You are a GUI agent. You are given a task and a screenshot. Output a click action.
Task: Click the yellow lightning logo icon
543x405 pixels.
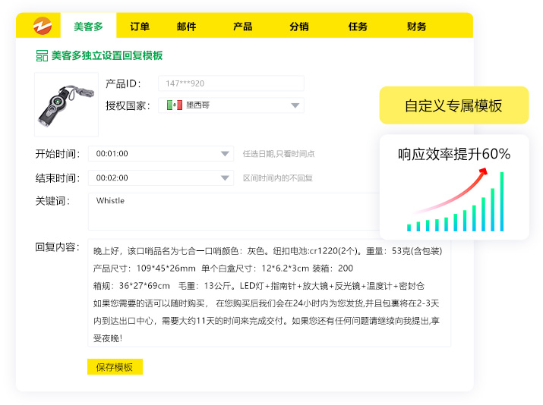click(42, 26)
